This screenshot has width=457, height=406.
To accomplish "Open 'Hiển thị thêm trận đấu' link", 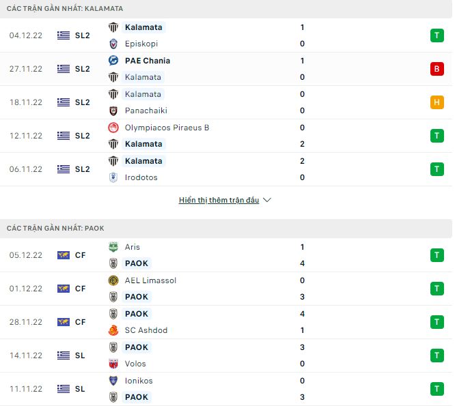I will [x=219, y=201].
